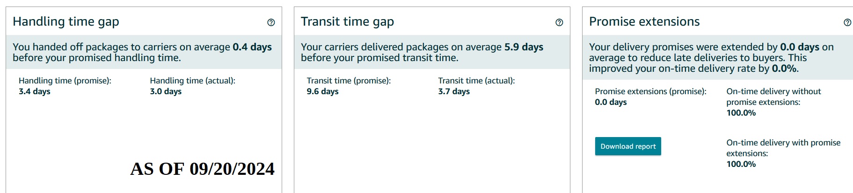This screenshot has height=193, width=853.
Task: Select the Transit time gap heading
Action: [x=347, y=22]
